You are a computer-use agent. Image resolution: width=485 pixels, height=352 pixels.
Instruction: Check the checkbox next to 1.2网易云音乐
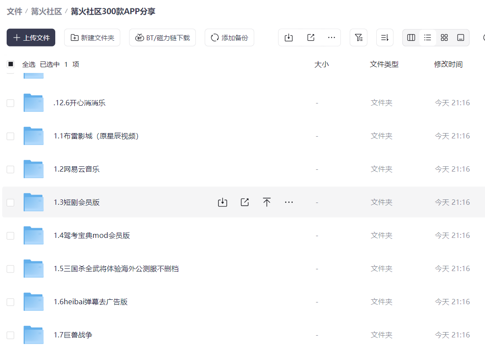coord(10,169)
